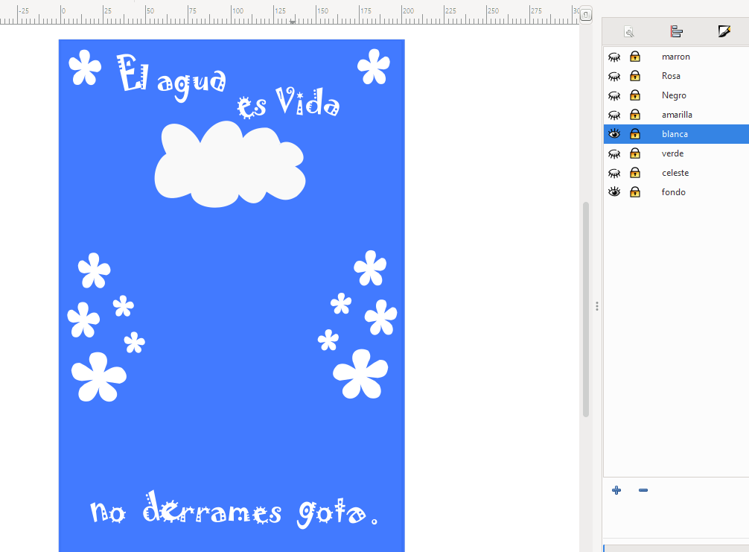Click 'no derrames gota.' text on poster
The image size is (749, 552).
[x=234, y=510]
